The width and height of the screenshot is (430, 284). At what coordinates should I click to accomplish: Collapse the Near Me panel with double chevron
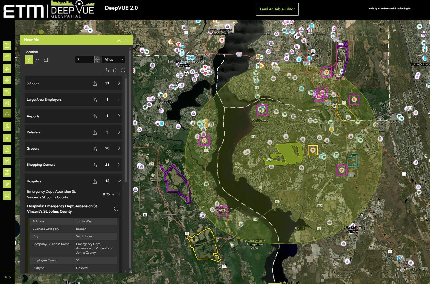(x=119, y=40)
